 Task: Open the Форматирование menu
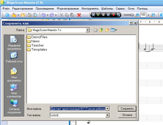[x=68, y=9]
